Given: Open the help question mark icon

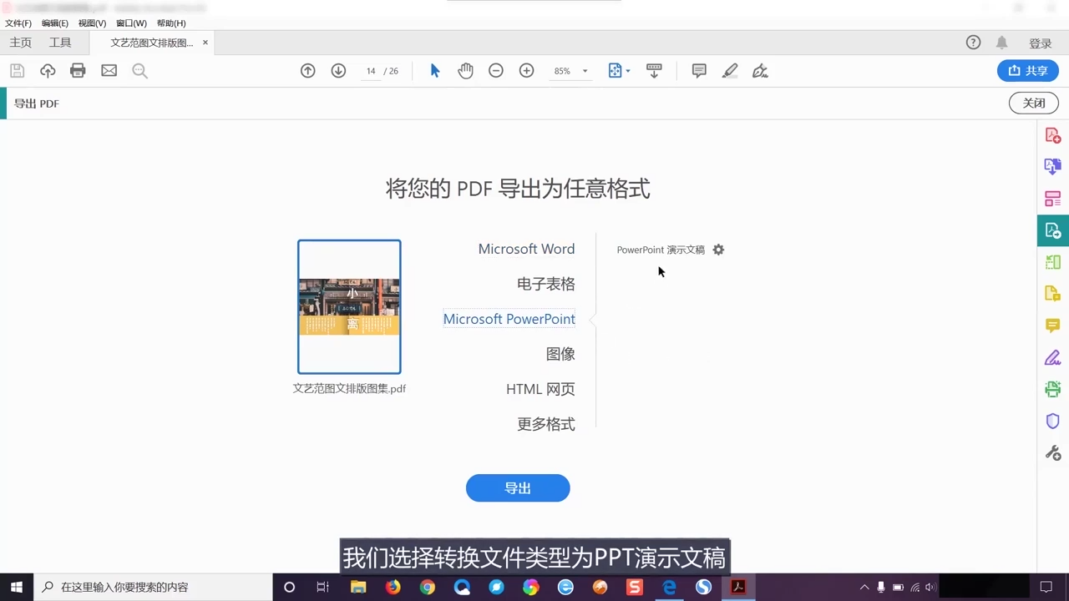Looking at the screenshot, I should pos(973,43).
